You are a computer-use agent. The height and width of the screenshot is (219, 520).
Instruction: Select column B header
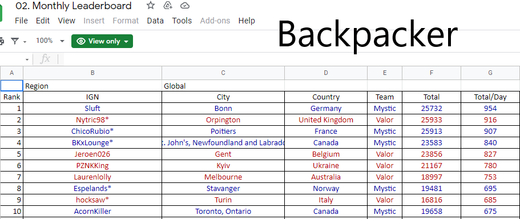point(92,73)
